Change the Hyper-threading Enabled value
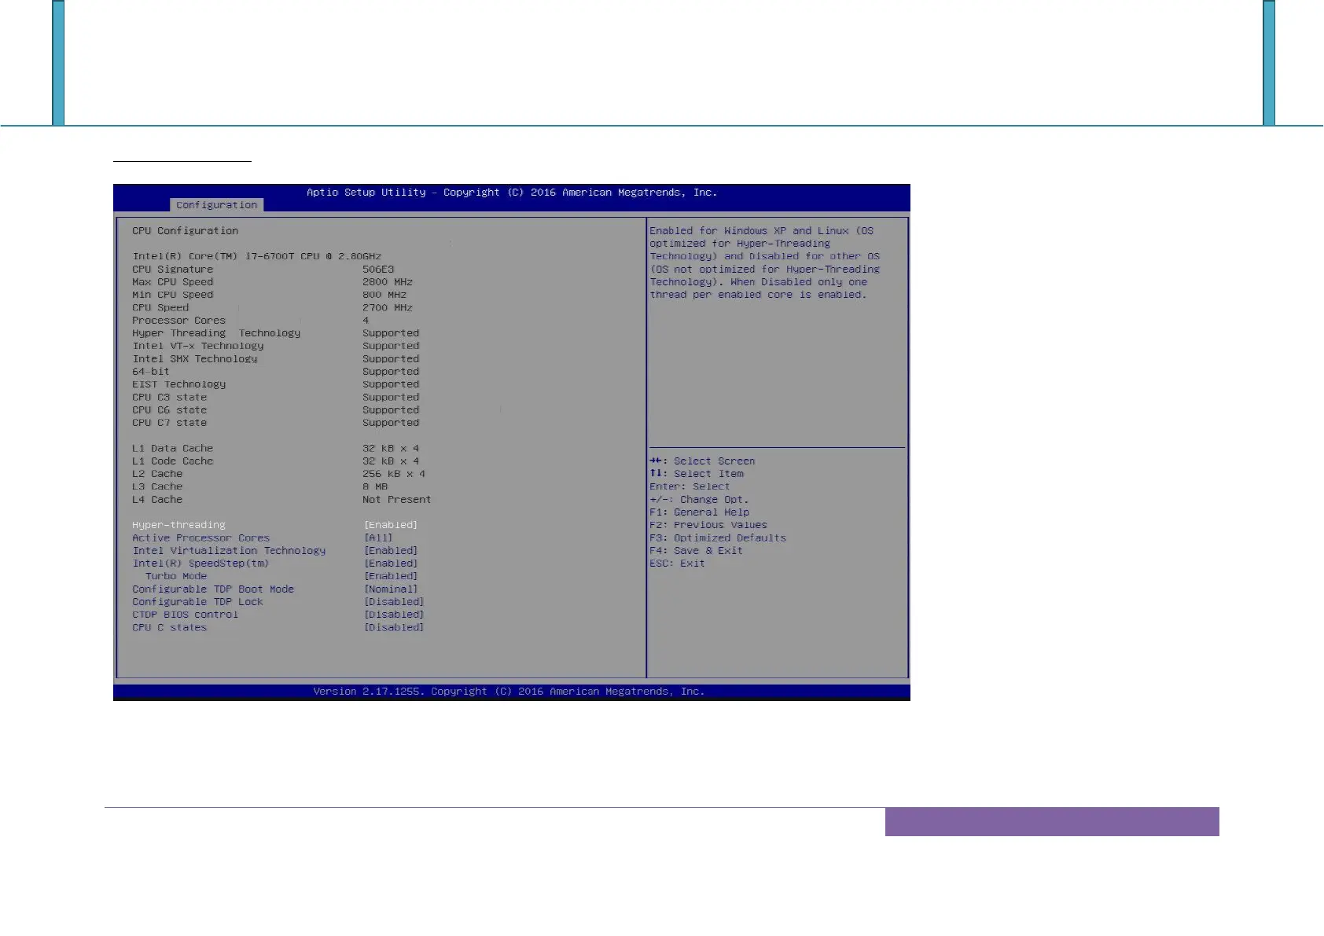 (x=391, y=525)
